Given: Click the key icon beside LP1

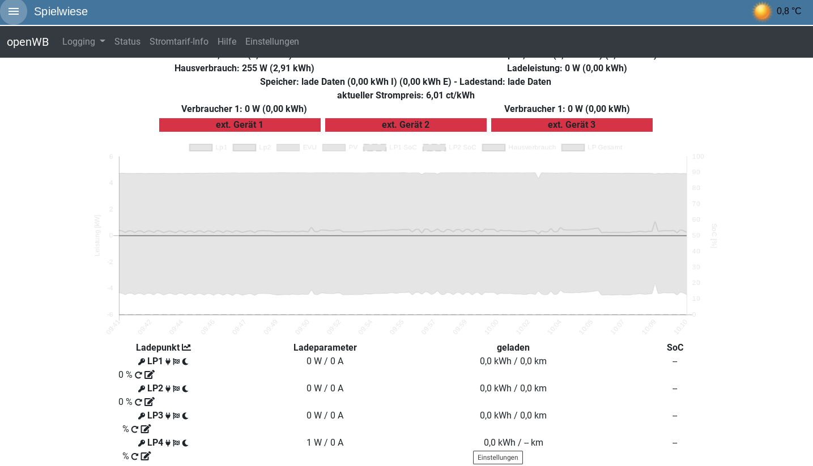Looking at the screenshot, I should tap(142, 362).
